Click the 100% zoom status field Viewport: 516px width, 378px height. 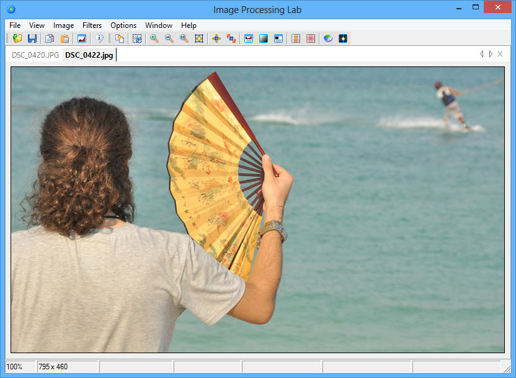(20, 366)
